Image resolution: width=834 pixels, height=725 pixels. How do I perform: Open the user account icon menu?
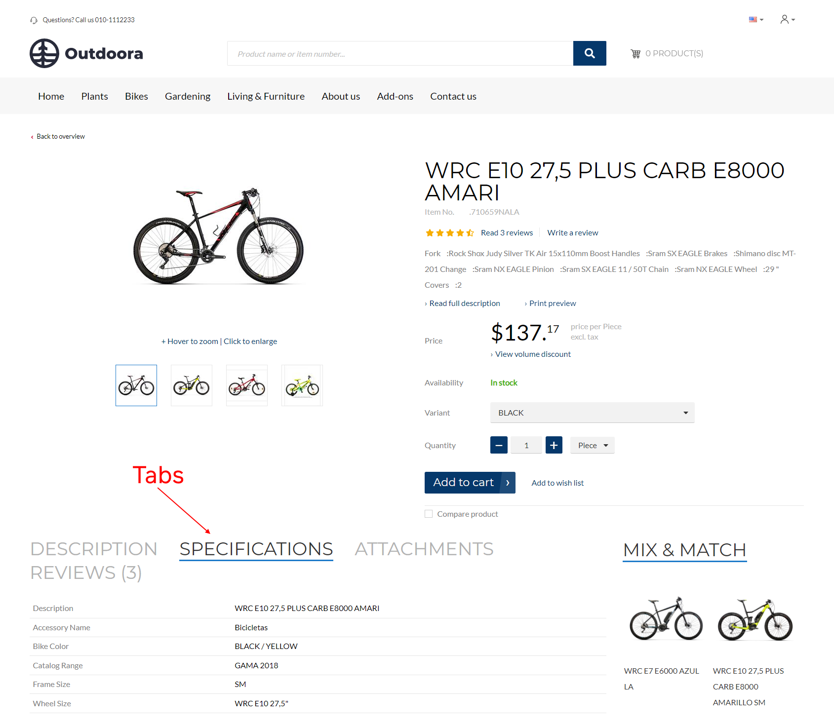788,19
